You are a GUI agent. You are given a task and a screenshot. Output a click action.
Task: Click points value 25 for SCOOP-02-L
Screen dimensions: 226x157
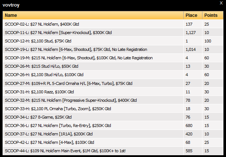tap(207, 24)
